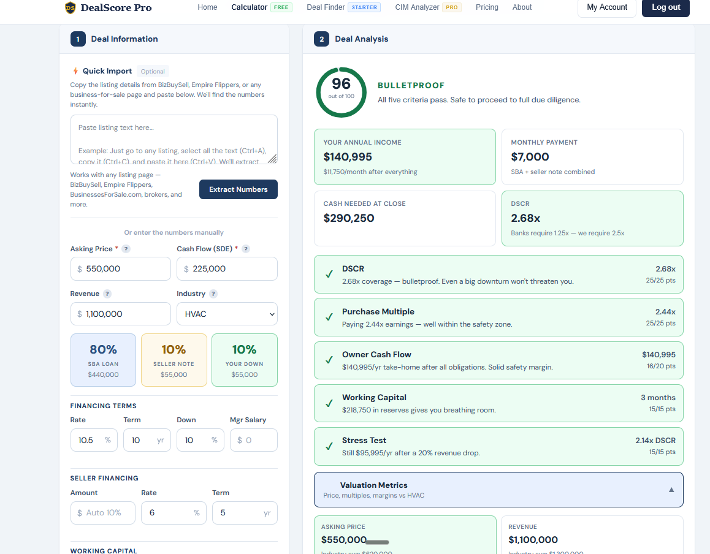Screen dimensions: 710x554
Task: Switch to the Pricing page
Action: (x=487, y=7)
